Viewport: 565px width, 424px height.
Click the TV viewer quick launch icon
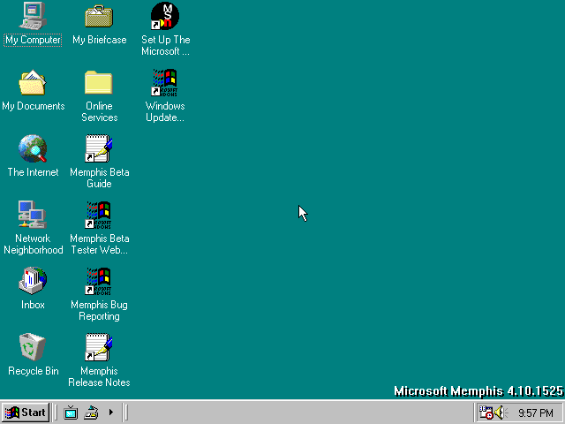(71, 413)
